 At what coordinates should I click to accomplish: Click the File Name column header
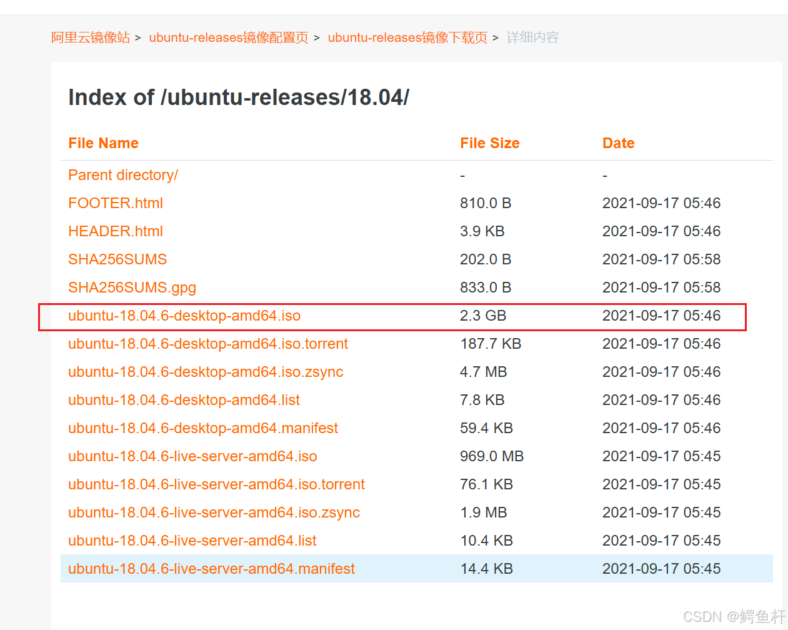pyautogui.click(x=103, y=143)
